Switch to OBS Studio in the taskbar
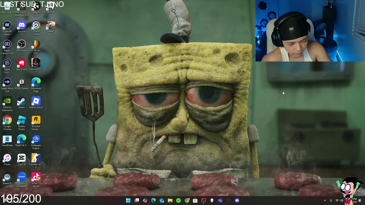 pyautogui.click(x=203, y=200)
